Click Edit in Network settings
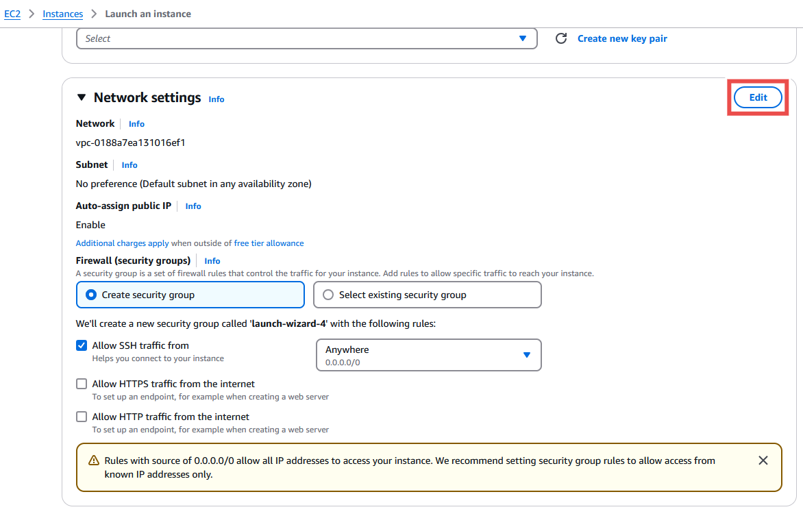Image resolution: width=803 pixels, height=516 pixels. point(758,97)
